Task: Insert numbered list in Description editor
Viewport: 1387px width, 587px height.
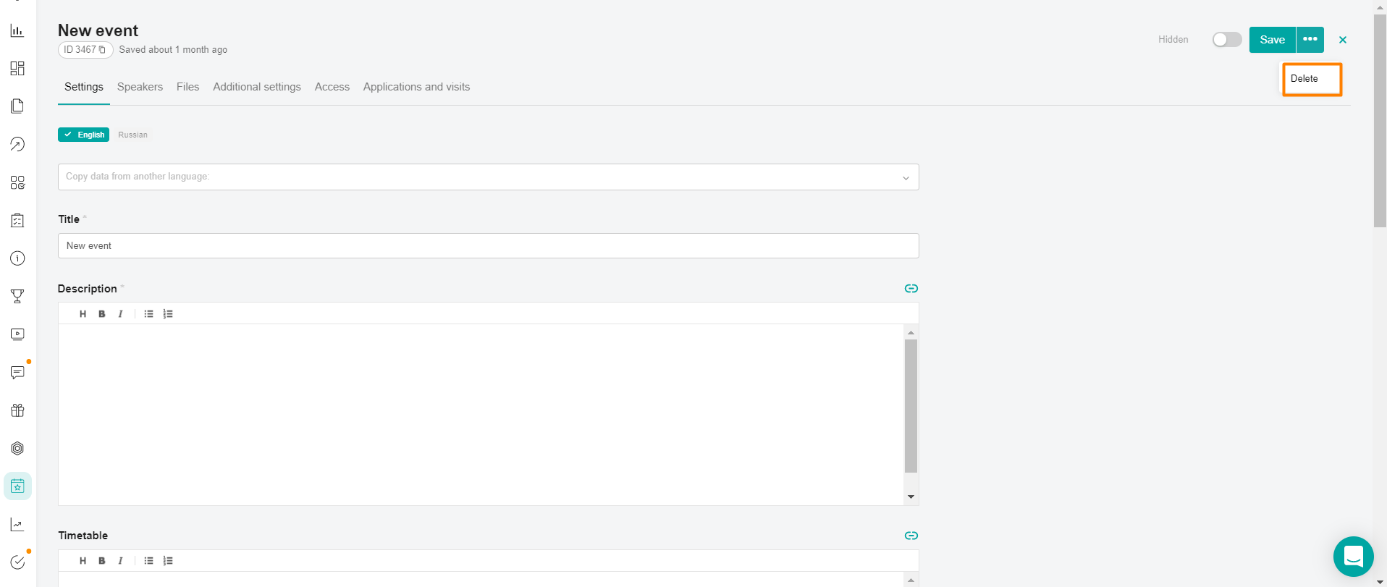Action: [x=168, y=313]
